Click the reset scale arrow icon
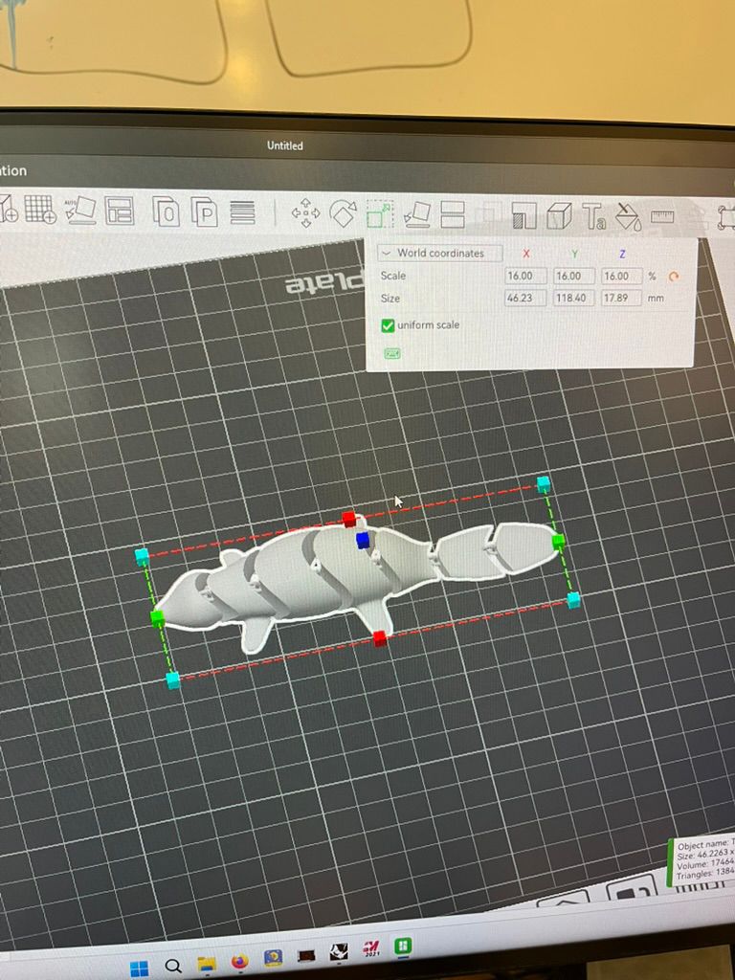 674,277
